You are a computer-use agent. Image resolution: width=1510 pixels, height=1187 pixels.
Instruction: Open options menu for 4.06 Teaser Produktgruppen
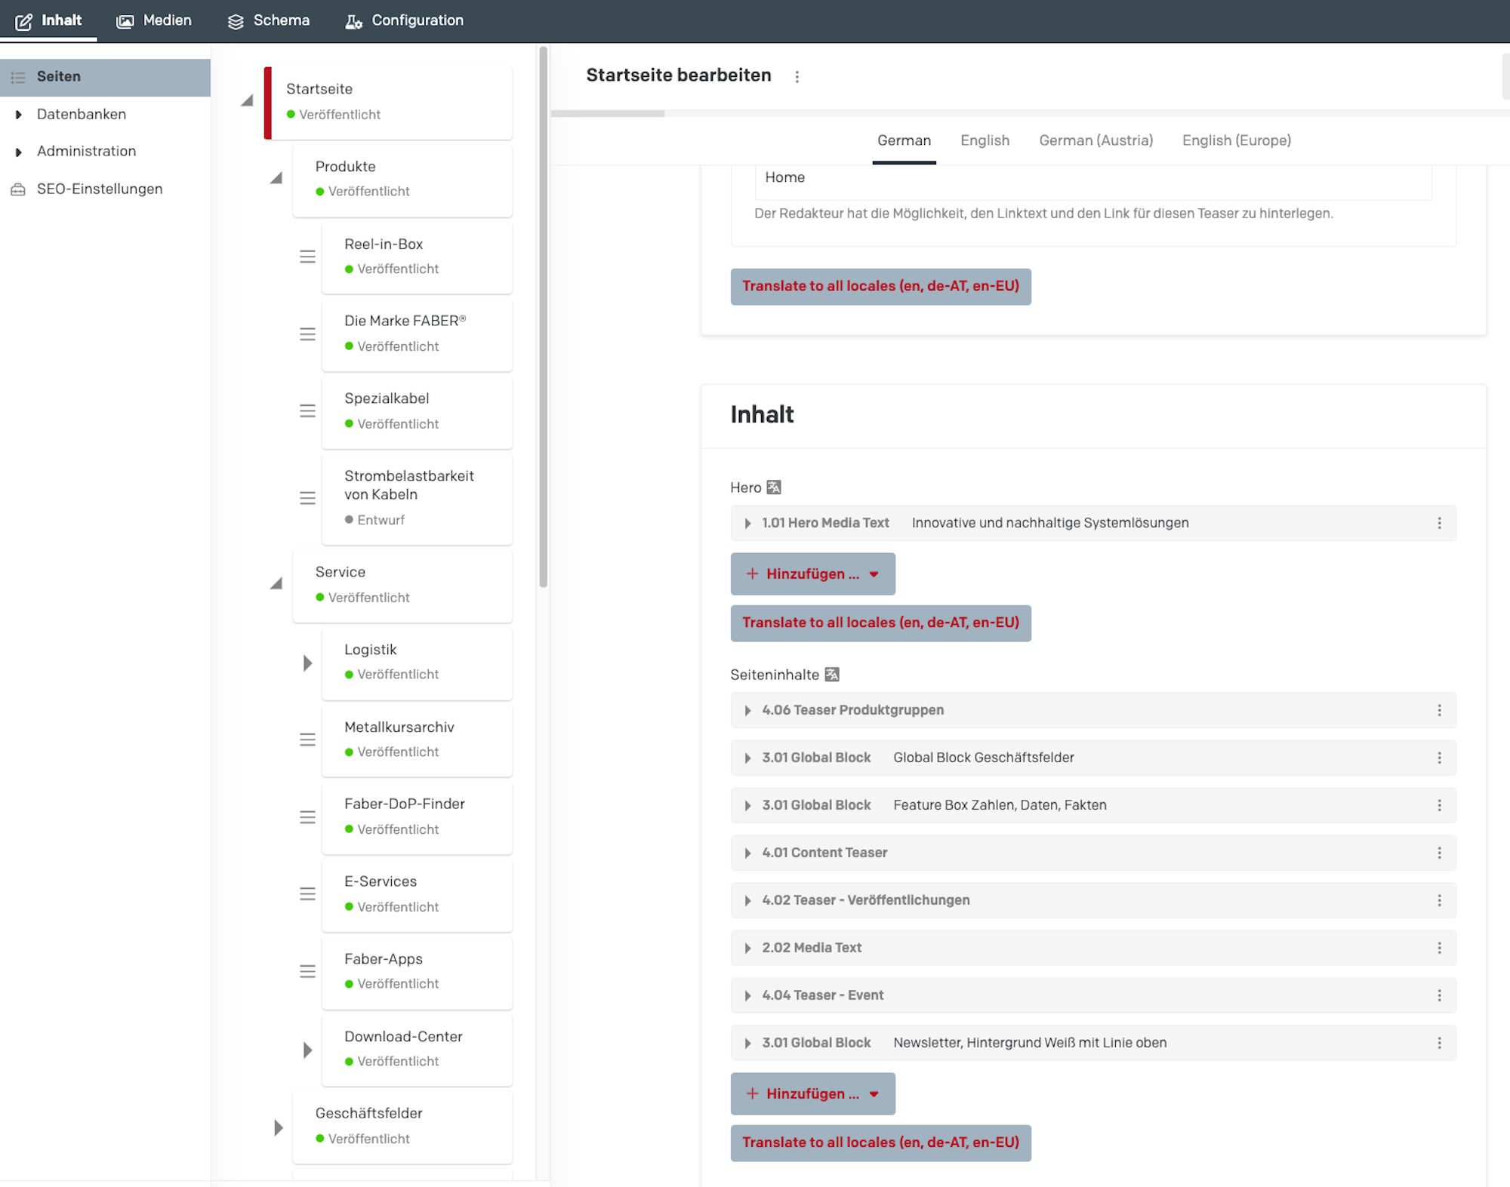coord(1439,710)
